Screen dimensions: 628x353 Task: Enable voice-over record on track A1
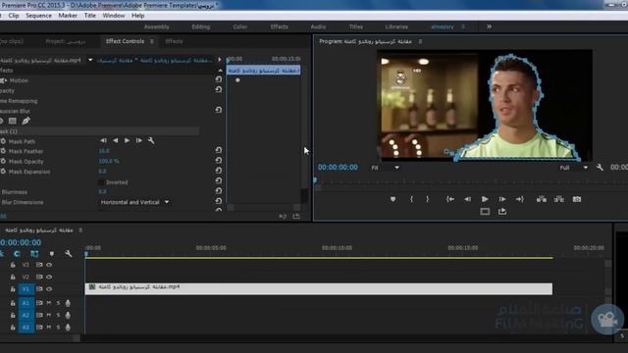tap(68, 303)
